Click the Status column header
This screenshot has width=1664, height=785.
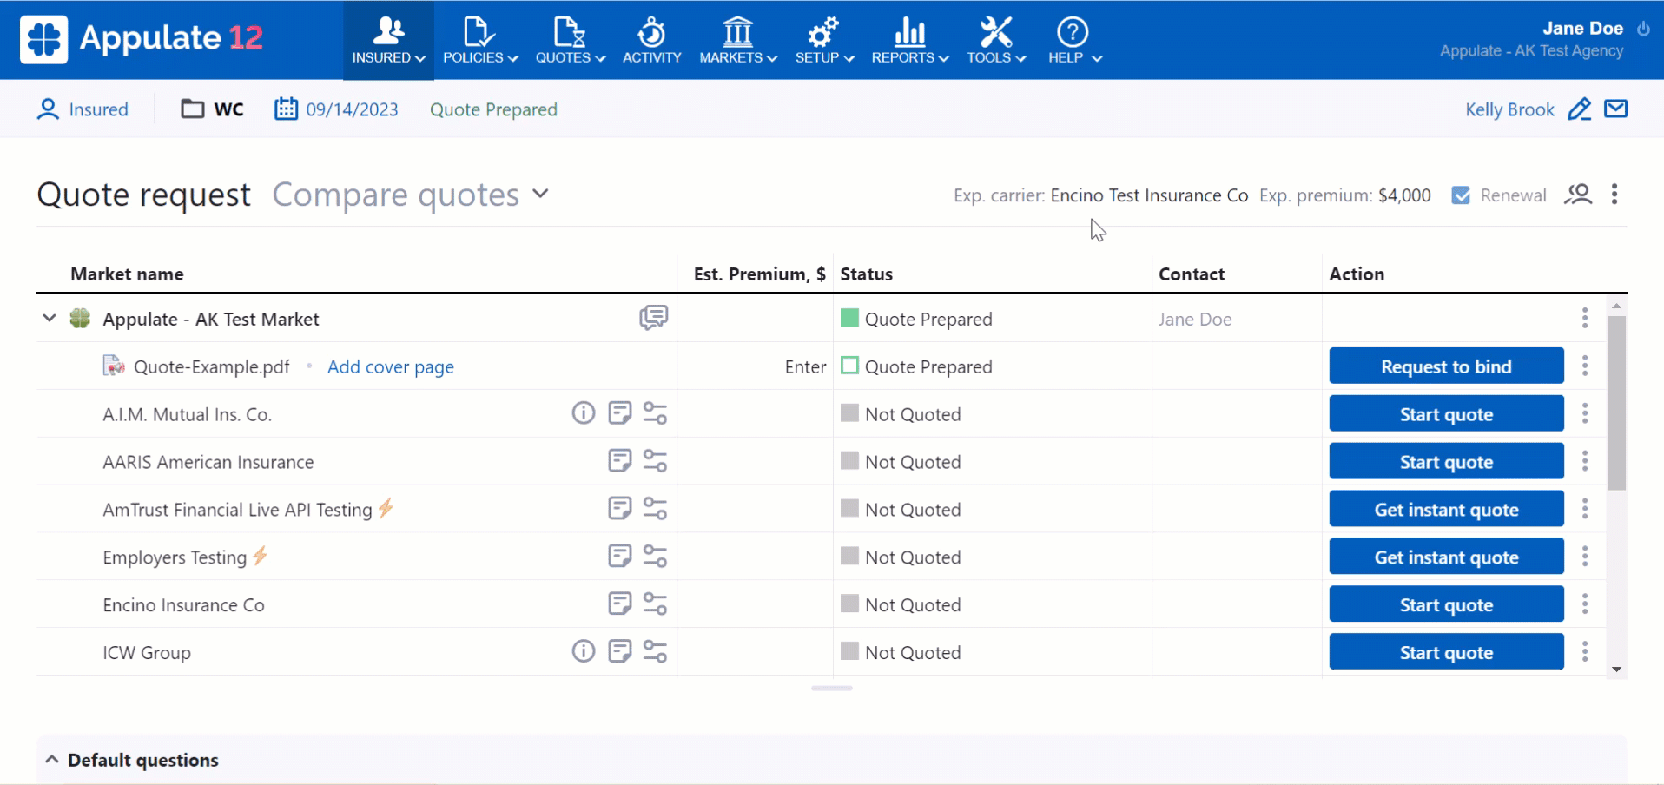[x=866, y=274]
